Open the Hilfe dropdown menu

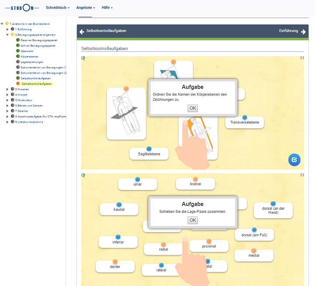click(107, 8)
